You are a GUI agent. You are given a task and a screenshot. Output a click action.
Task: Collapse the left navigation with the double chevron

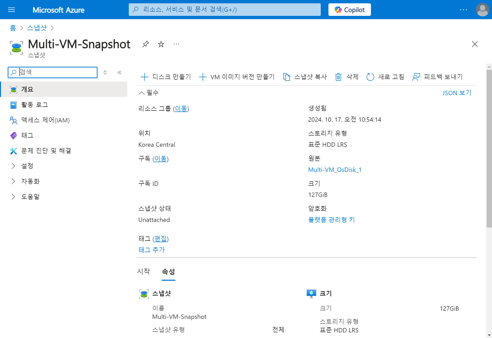[x=119, y=72]
